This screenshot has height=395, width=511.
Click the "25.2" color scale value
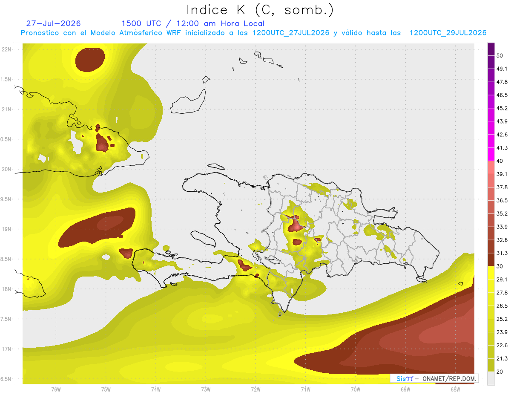point(502,319)
